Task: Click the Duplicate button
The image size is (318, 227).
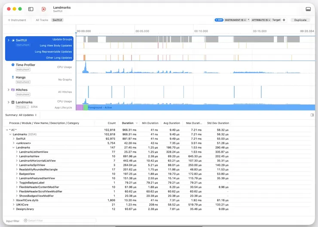Action: 300,20
